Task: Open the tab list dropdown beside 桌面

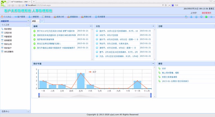Action: click(42, 21)
